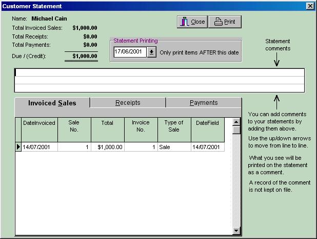This screenshot has height=239, width=317.
Task: Click the Sale No. column header
Action: 74,130
